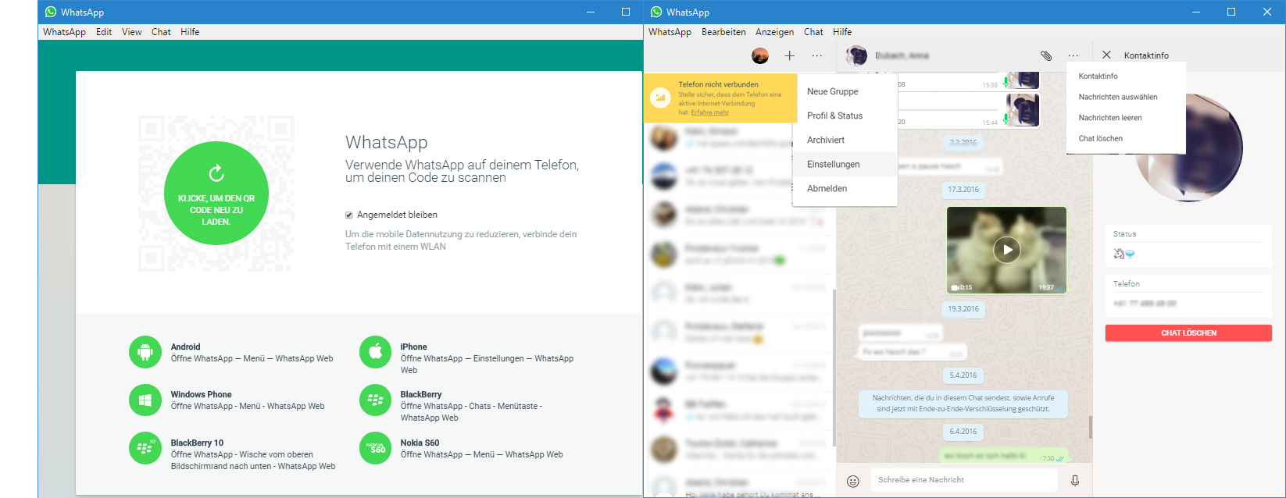Viewport: 1286px width, 498px height.
Task: Click the WhatsApp logo in the login window title bar
Action: pyautogui.click(x=51, y=12)
